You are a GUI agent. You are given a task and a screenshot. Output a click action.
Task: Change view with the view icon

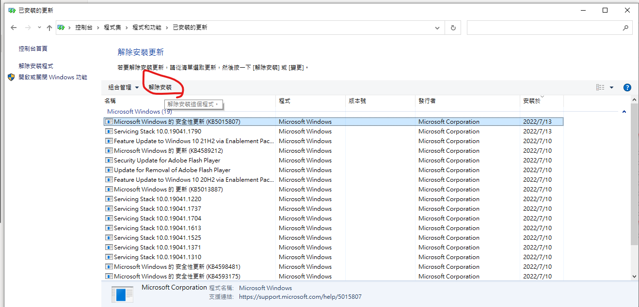[x=600, y=88]
